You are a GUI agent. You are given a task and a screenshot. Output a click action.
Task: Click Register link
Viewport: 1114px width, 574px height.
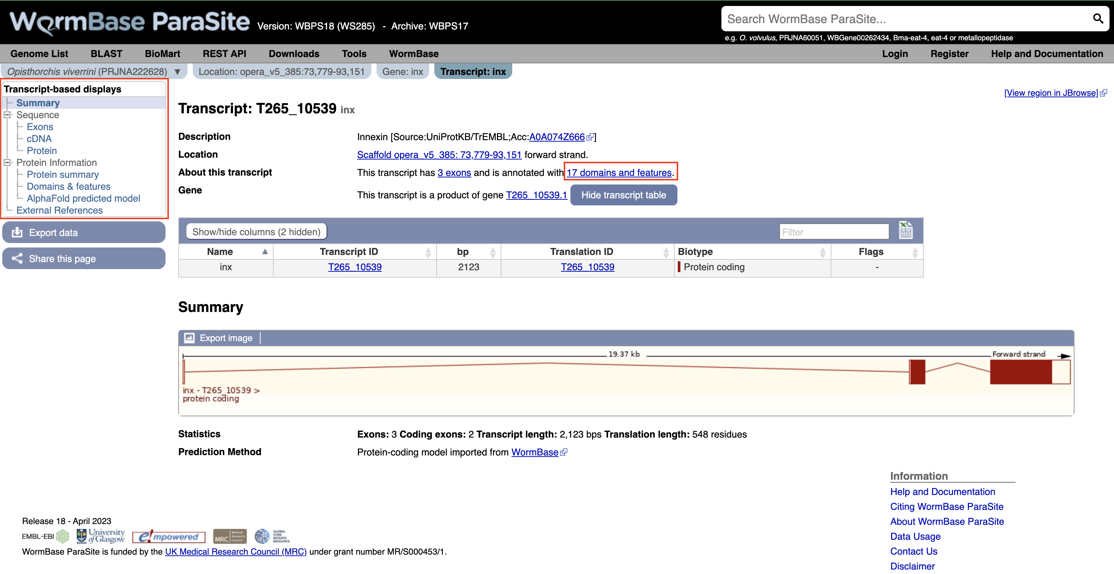[x=949, y=54]
